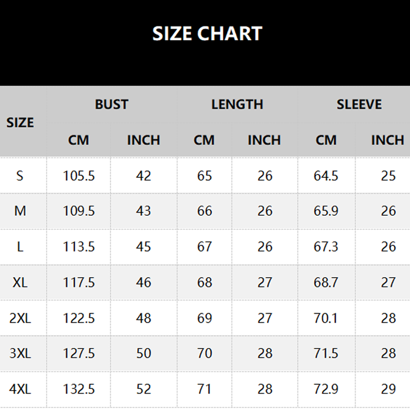Click sleeve value 72.9 for size 4XL

click(x=326, y=389)
